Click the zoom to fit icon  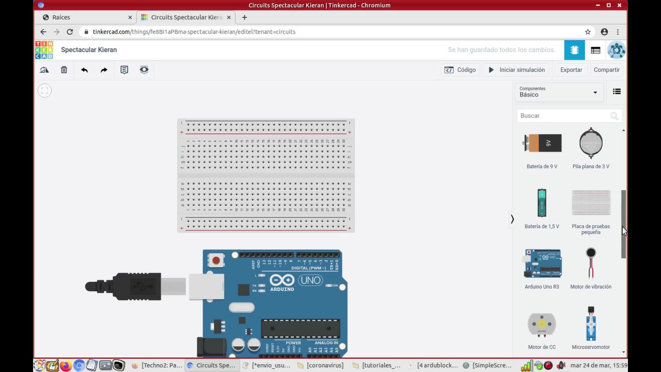pos(44,91)
